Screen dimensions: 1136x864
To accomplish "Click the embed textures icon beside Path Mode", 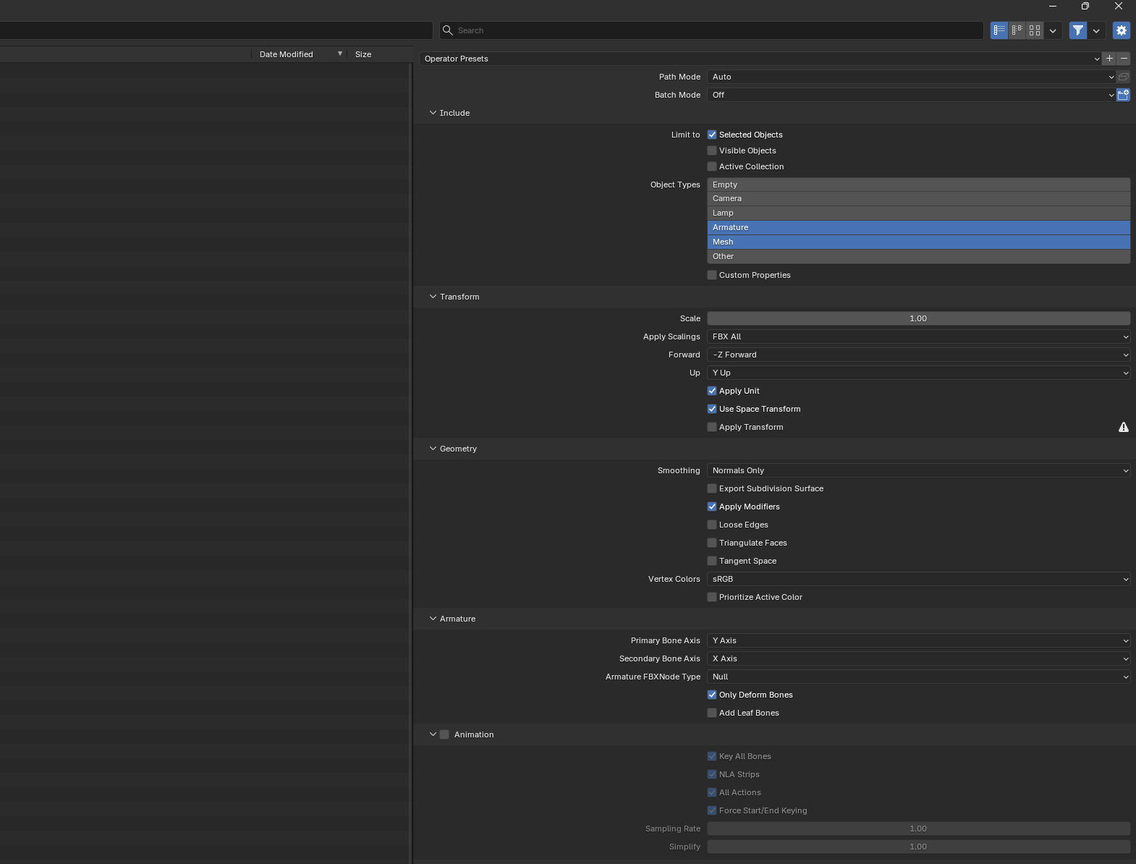I will [x=1124, y=77].
